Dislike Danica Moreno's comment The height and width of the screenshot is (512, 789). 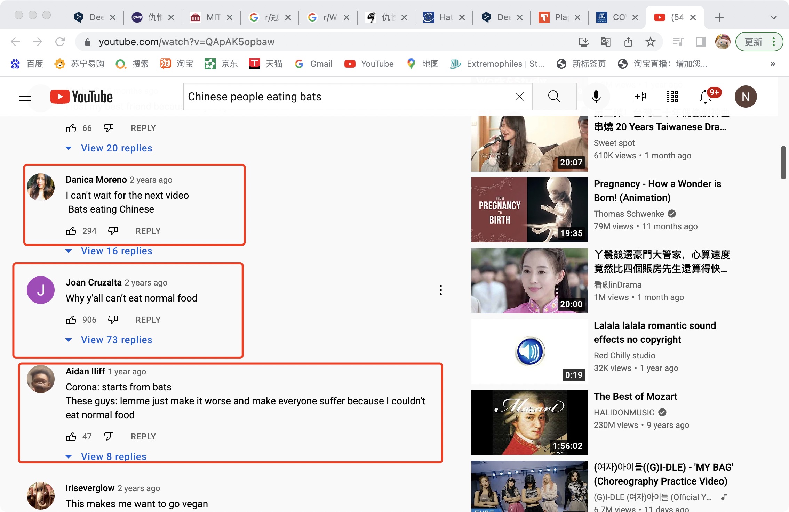(x=113, y=231)
